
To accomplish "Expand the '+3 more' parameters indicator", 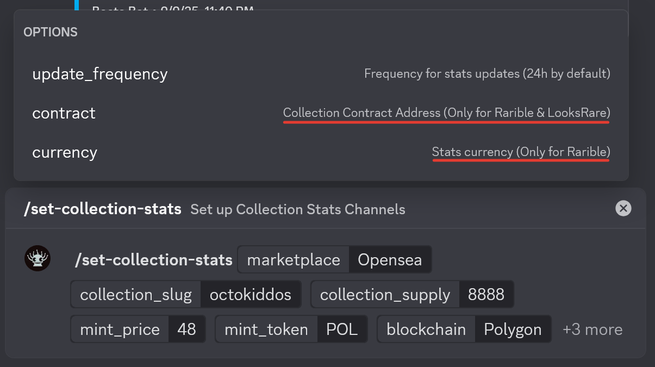I will [x=592, y=329].
